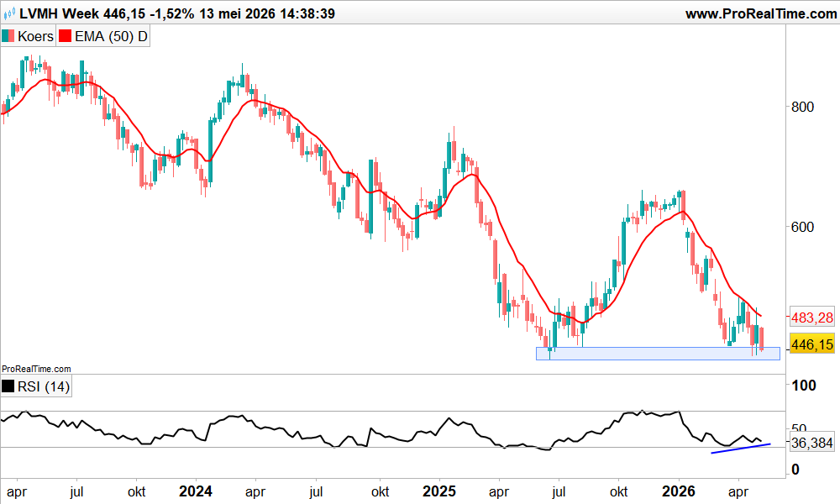840x504 pixels.
Task: Click the black RSI color swatch
Action: [x=8, y=386]
